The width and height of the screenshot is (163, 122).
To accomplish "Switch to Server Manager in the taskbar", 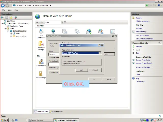I will coord(40,120).
